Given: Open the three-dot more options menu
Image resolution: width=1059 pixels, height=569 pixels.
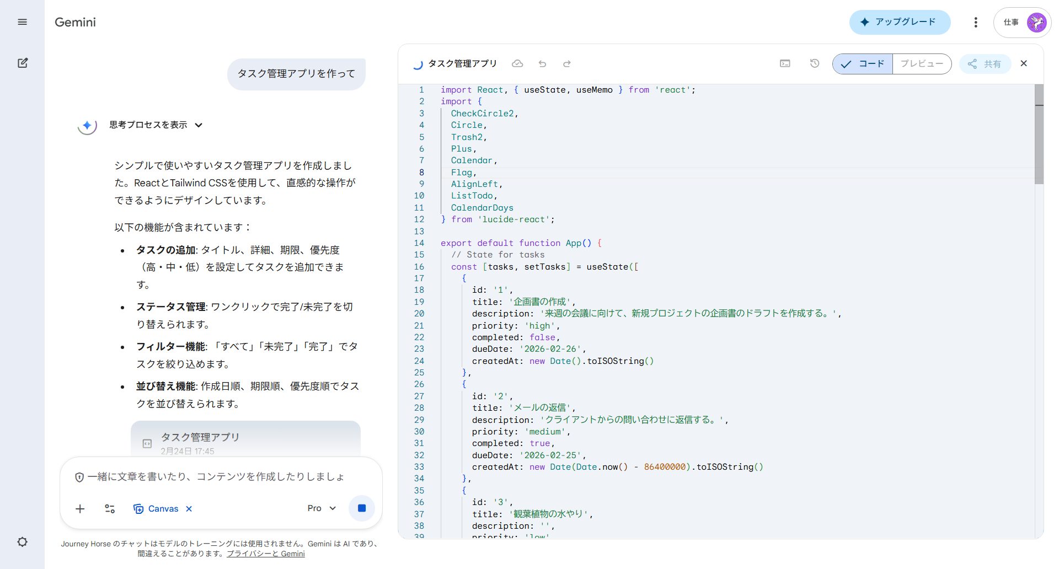Looking at the screenshot, I should coord(975,22).
